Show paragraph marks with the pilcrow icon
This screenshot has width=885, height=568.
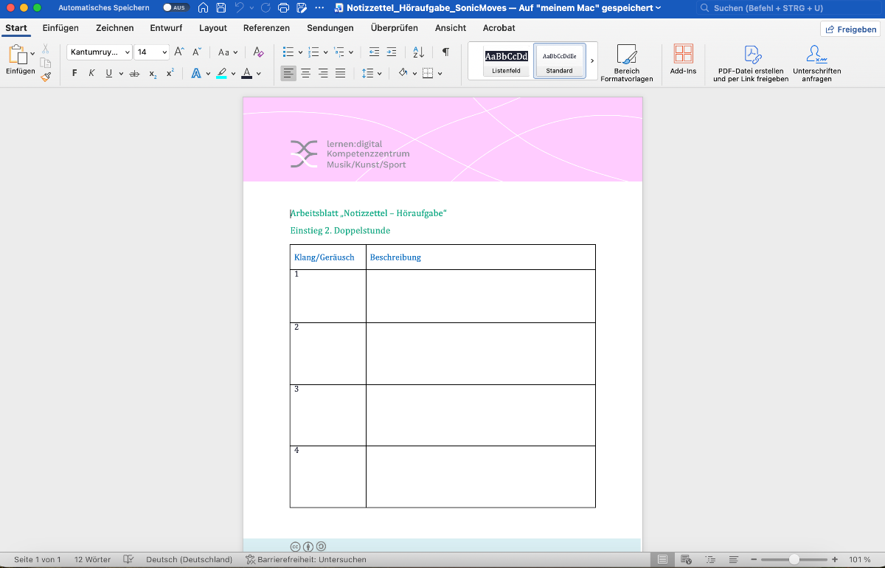coord(445,52)
